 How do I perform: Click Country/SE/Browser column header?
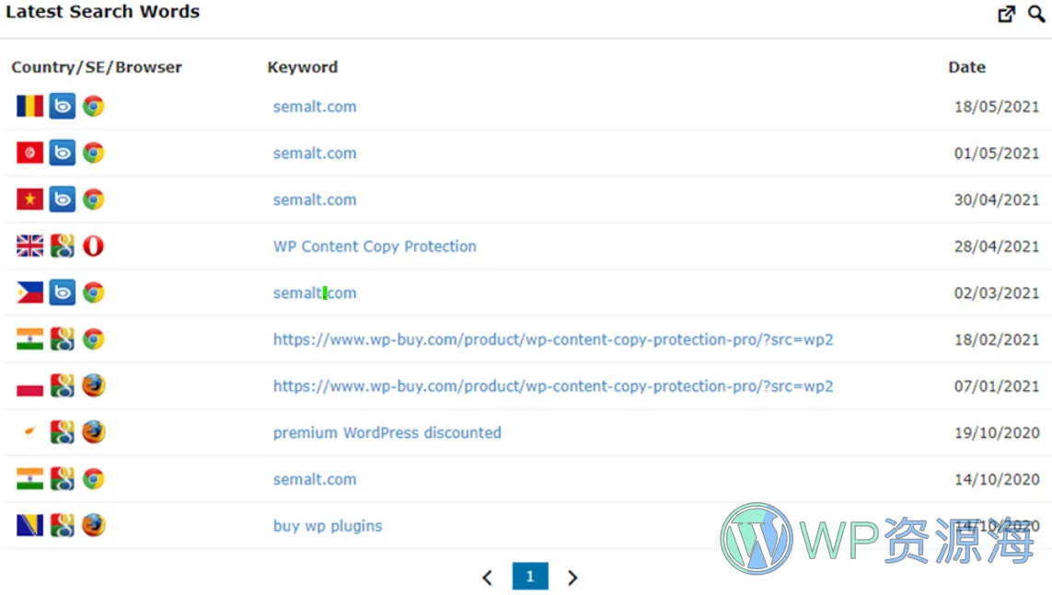[x=97, y=67]
